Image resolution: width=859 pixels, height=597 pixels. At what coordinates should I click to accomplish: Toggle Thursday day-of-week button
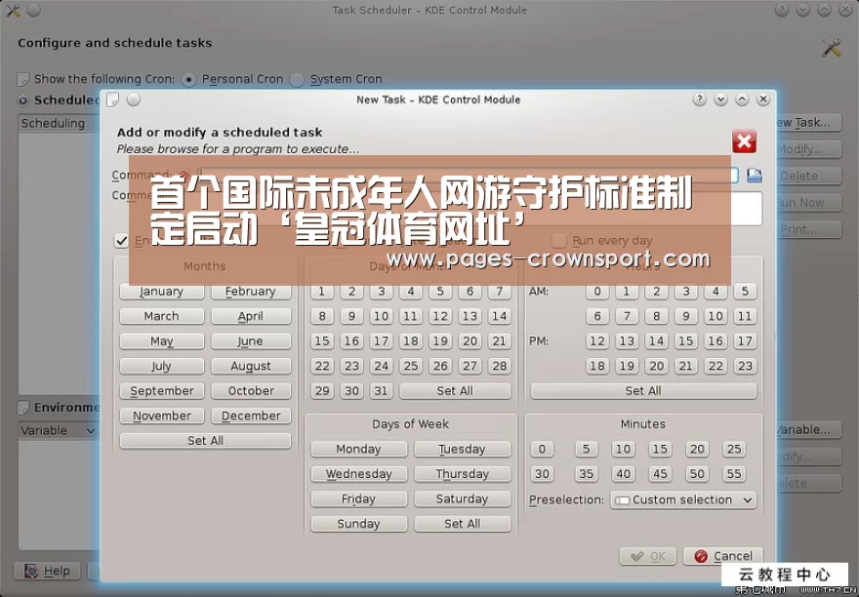pos(463,474)
